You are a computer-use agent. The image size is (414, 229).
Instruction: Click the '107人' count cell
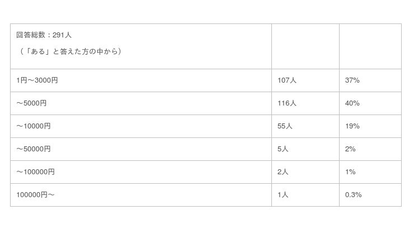[286, 80]
